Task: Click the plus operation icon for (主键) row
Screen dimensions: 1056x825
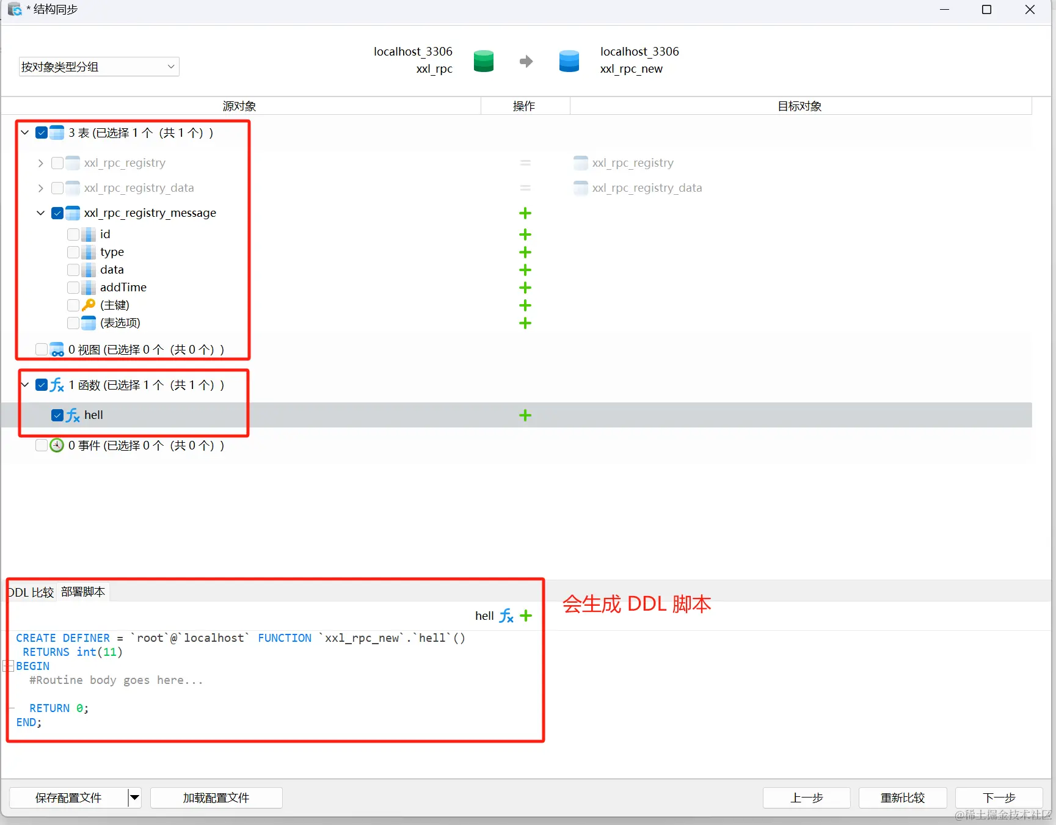Action: click(525, 305)
